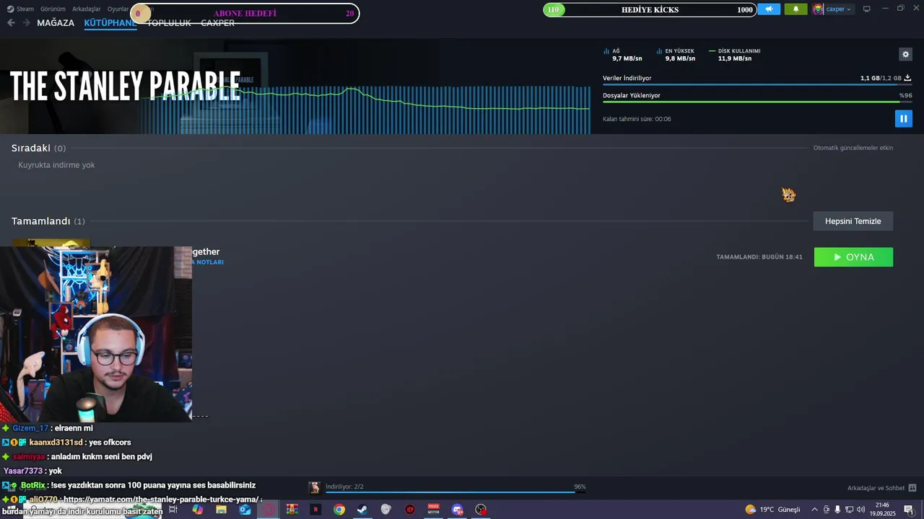Click the download arrow icon beside 1,2 GB
Image resolution: width=924 pixels, height=519 pixels.
(907, 78)
